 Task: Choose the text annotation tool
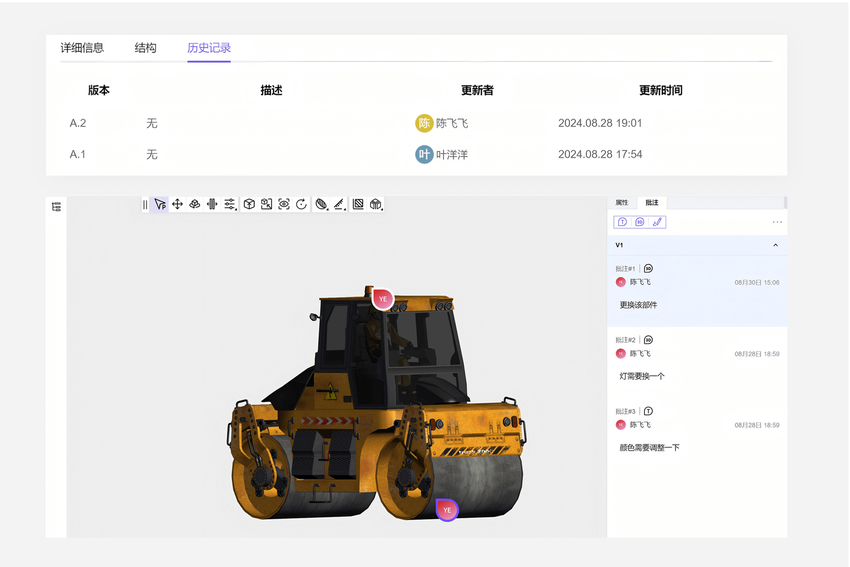point(622,222)
